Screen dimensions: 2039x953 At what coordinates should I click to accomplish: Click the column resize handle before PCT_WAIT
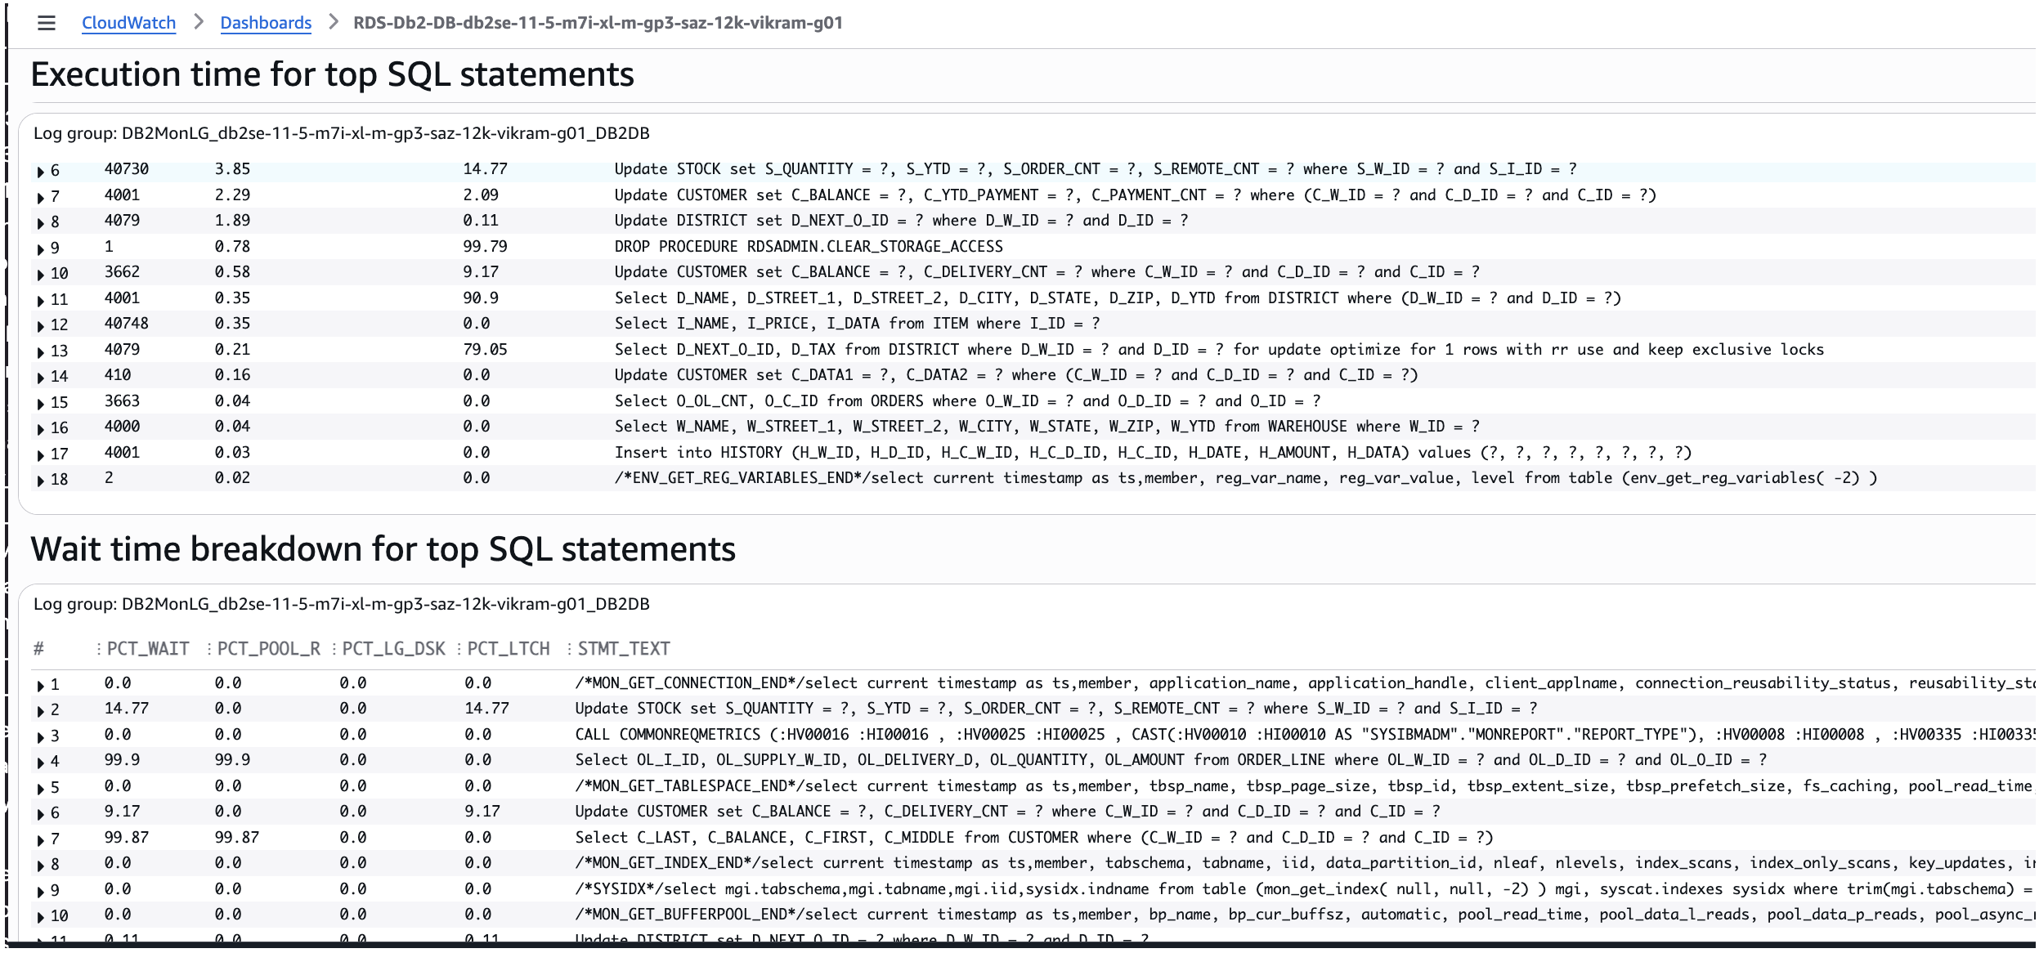click(98, 649)
